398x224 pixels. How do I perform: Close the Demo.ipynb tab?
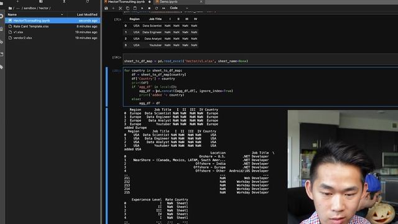pyautogui.click(x=201, y=2)
